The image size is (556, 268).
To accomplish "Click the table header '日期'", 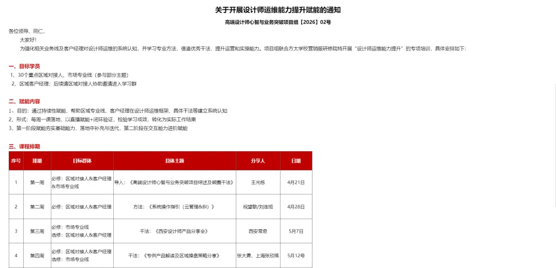I will [296, 160].
